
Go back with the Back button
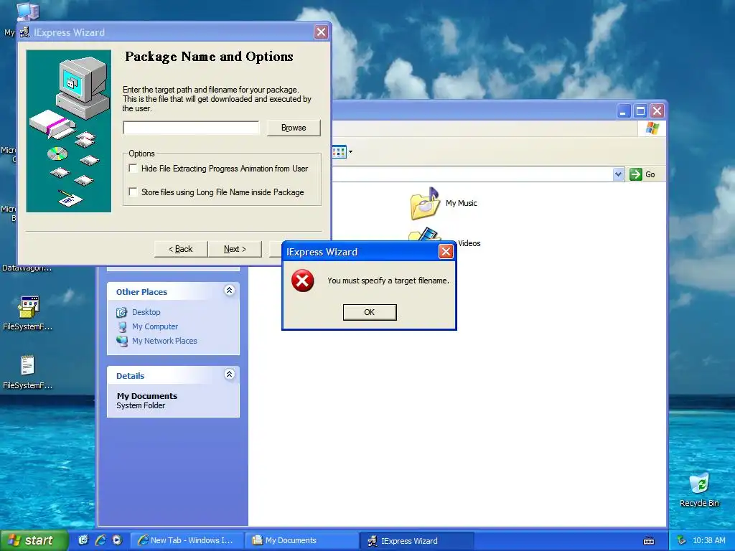[x=180, y=249]
